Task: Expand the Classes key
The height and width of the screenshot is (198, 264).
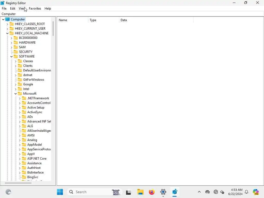Action: (x=15, y=61)
